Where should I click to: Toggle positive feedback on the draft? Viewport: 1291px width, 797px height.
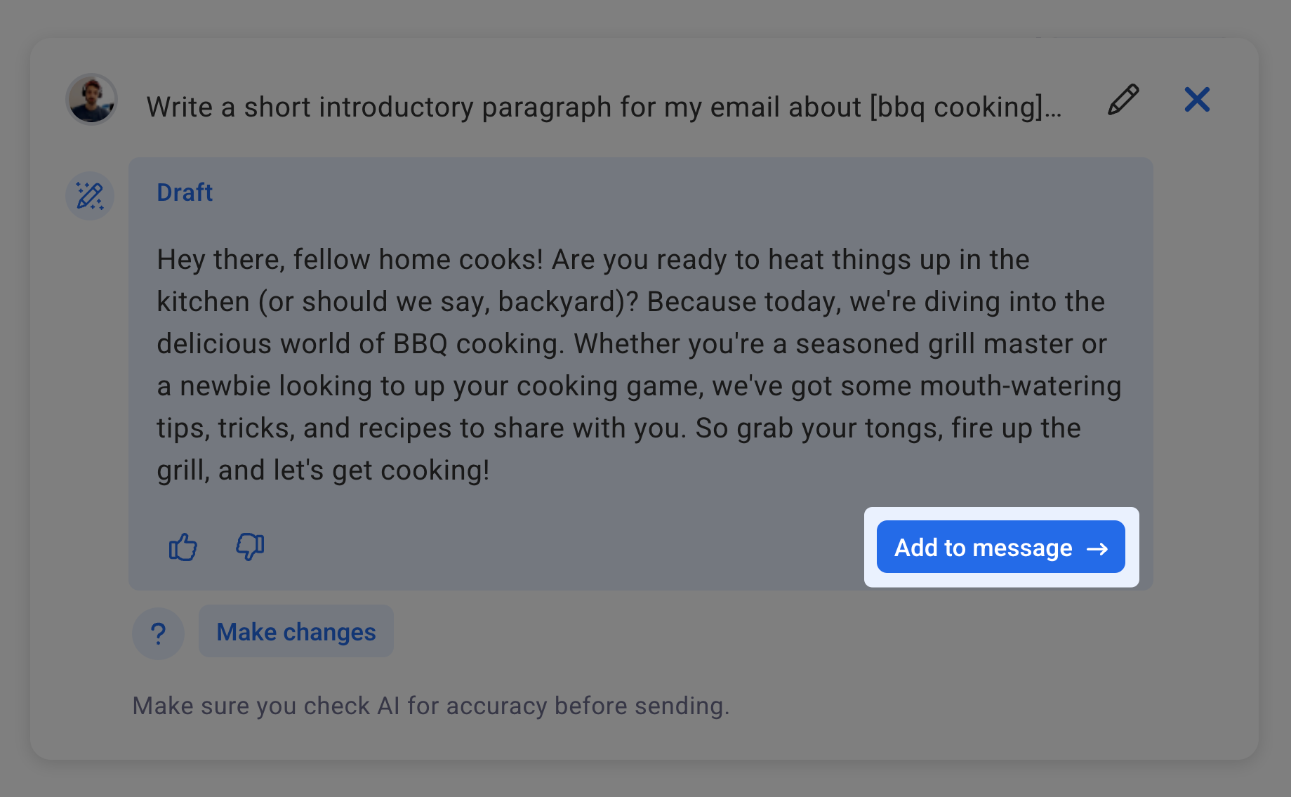pos(183,547)
